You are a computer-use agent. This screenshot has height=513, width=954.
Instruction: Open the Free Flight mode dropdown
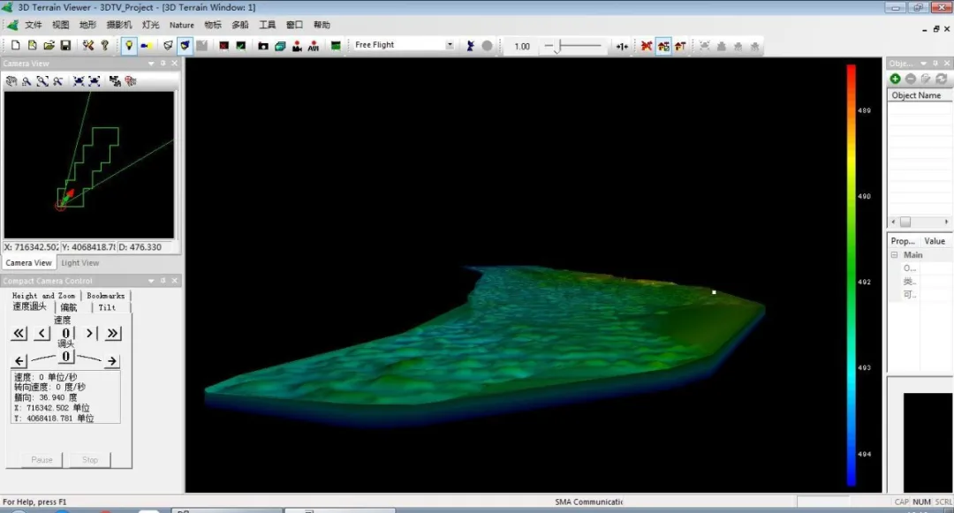pyautogui.click(x=450, y=45)
